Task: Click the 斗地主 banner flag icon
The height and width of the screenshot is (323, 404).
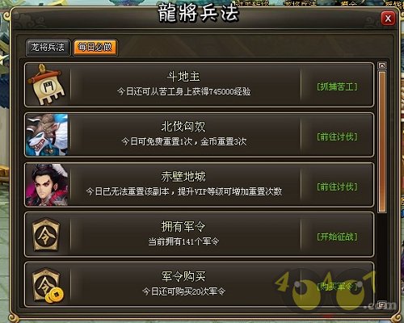Action: 48,84
